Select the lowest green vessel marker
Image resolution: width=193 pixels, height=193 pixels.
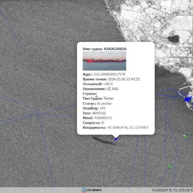pos(170,166)
